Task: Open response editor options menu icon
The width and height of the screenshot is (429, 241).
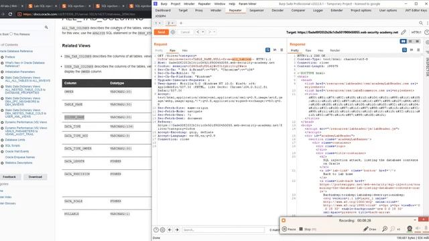Action: pyautogui.click(x=418, y=50)
